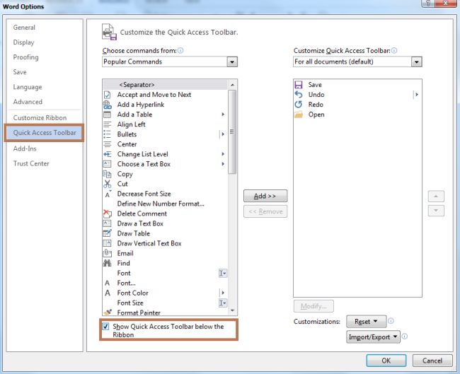Screen dimensions: 460x374
Task: Expand the Change List Level submenu arrow
Action: tap(223, 154)
